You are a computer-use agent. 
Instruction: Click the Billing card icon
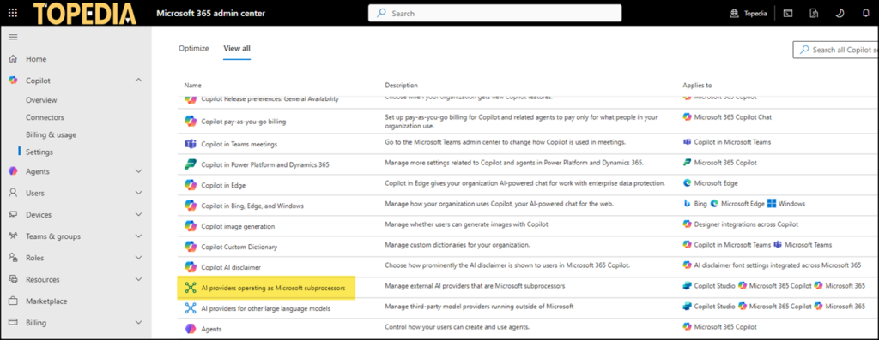point(14,323)
